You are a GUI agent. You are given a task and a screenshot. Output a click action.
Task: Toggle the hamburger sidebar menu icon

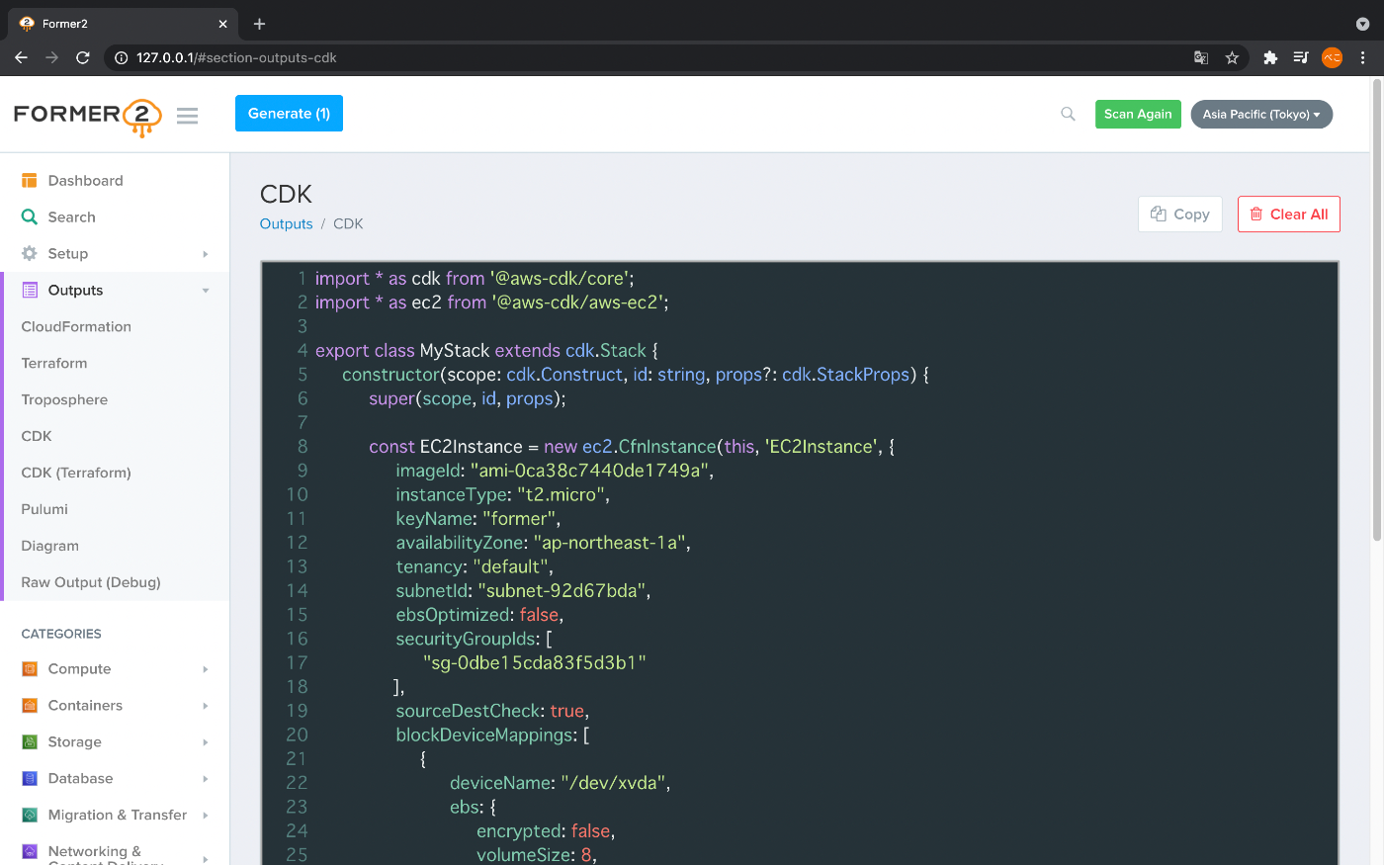(187, 116)
